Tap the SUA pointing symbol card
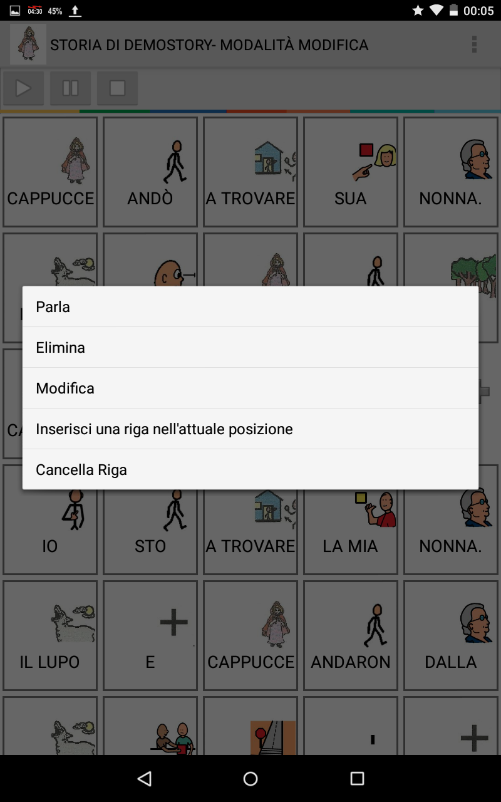Image resolution: width=501 pixels, height=802 pixels. (351, 172)
